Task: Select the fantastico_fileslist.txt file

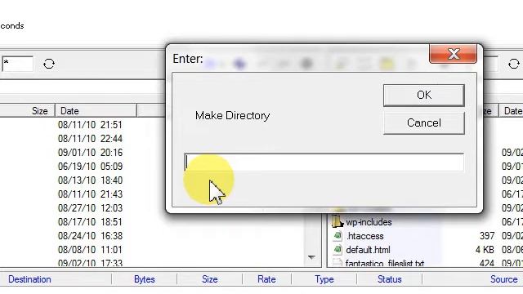Action: click(385, 263)
